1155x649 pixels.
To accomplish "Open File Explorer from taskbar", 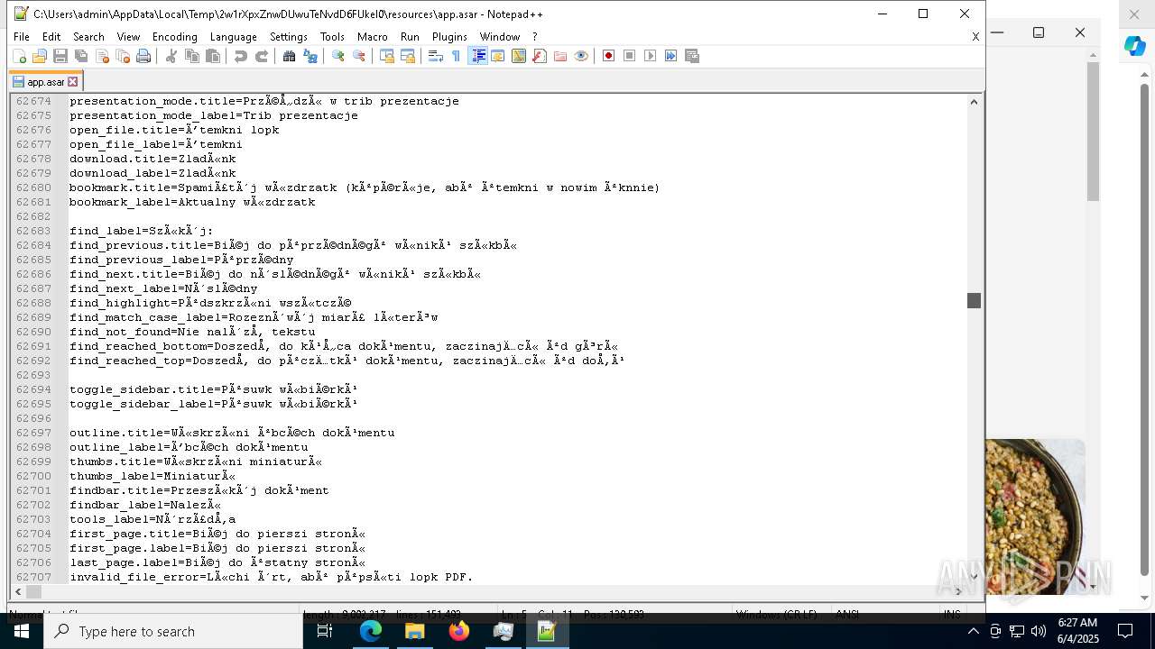I will coord(415,632).
